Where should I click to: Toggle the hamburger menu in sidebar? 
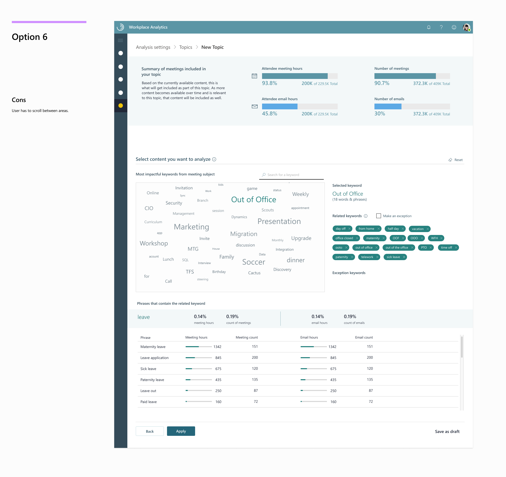point(121,40)
